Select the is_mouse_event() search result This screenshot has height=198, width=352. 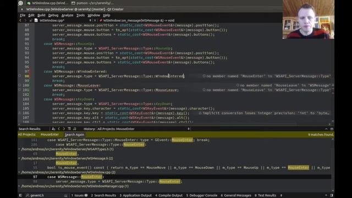pyautogui.click(x=175, y=168)
